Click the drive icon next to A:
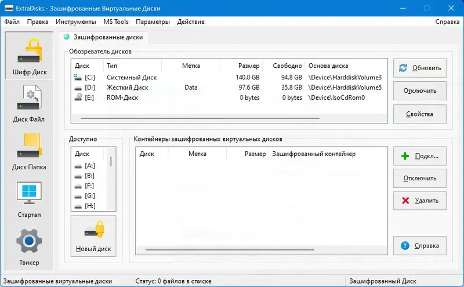Viewport: 464px width, 287px height. click(78, 166)
